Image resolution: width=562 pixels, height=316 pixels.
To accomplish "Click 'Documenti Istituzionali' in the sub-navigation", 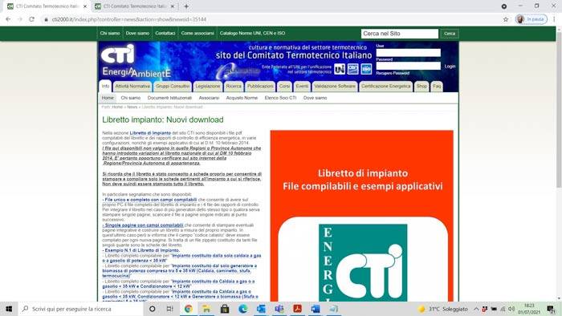I will tap(169, 98).
